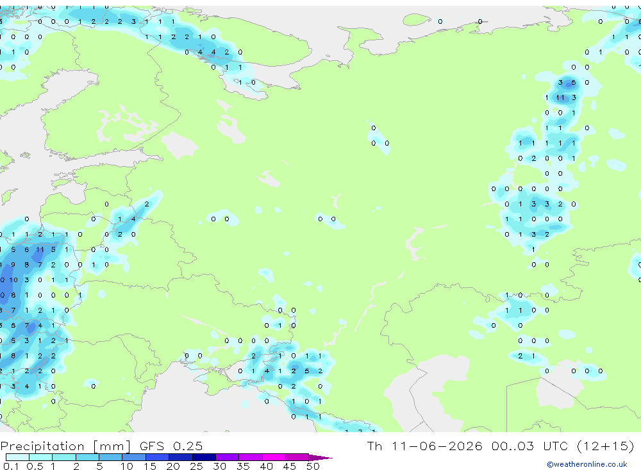The image size is (641, 470).
Task: Click the legend label '45'
Action: [x=290, y=466]
